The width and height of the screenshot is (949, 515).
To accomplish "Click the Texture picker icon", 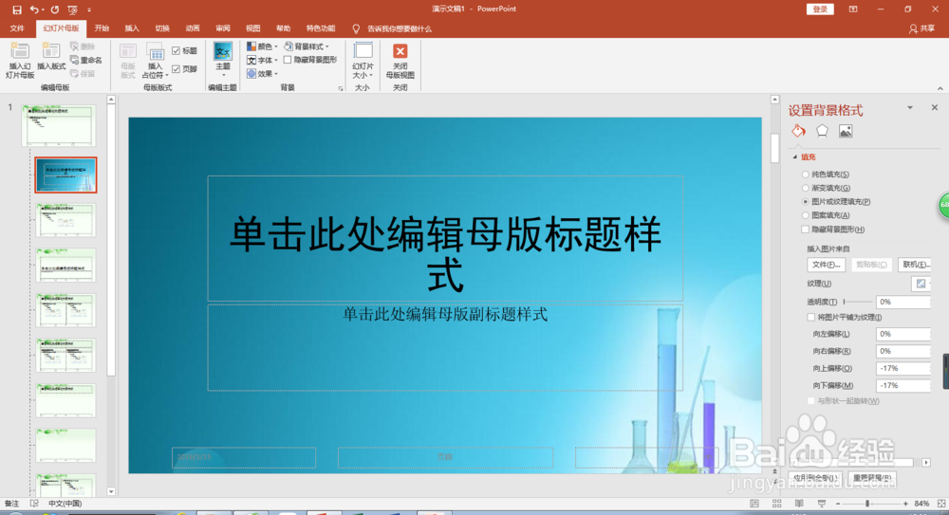I will (921, 284).
